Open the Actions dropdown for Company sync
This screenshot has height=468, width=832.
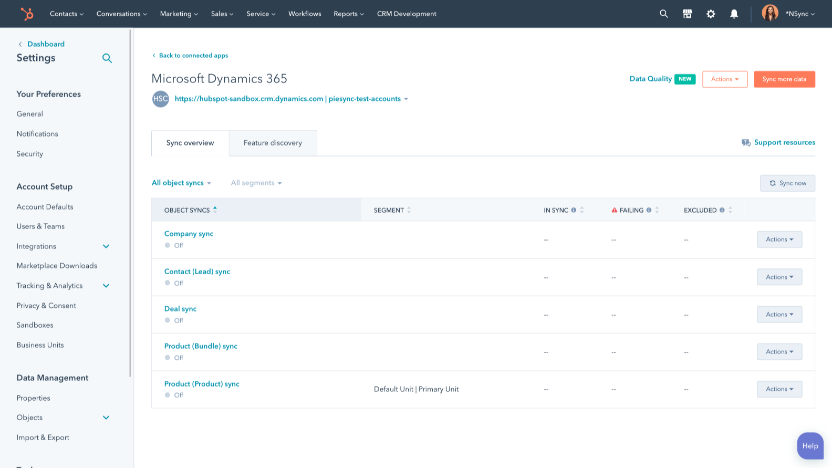[779, 240]
